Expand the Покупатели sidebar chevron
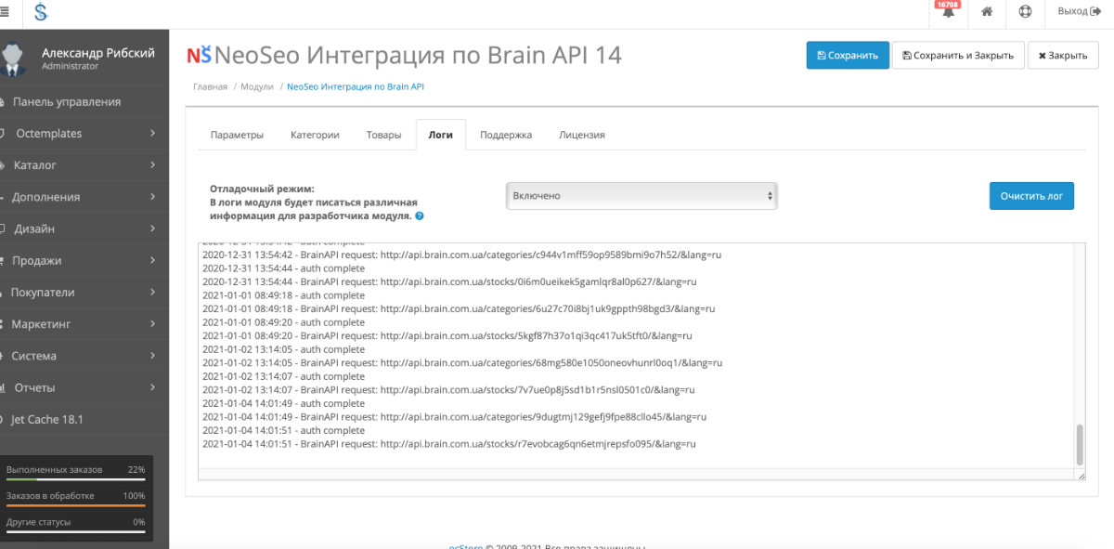1114x549 pixels. [152, 293]
